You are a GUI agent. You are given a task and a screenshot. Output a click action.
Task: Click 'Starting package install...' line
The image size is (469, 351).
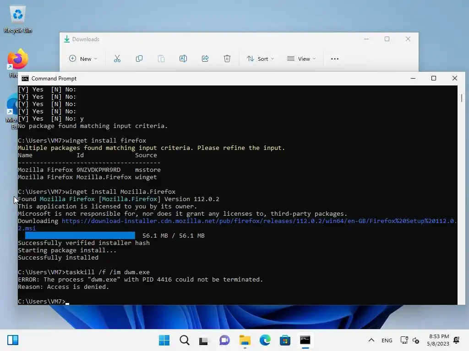[x=67, y=250]
